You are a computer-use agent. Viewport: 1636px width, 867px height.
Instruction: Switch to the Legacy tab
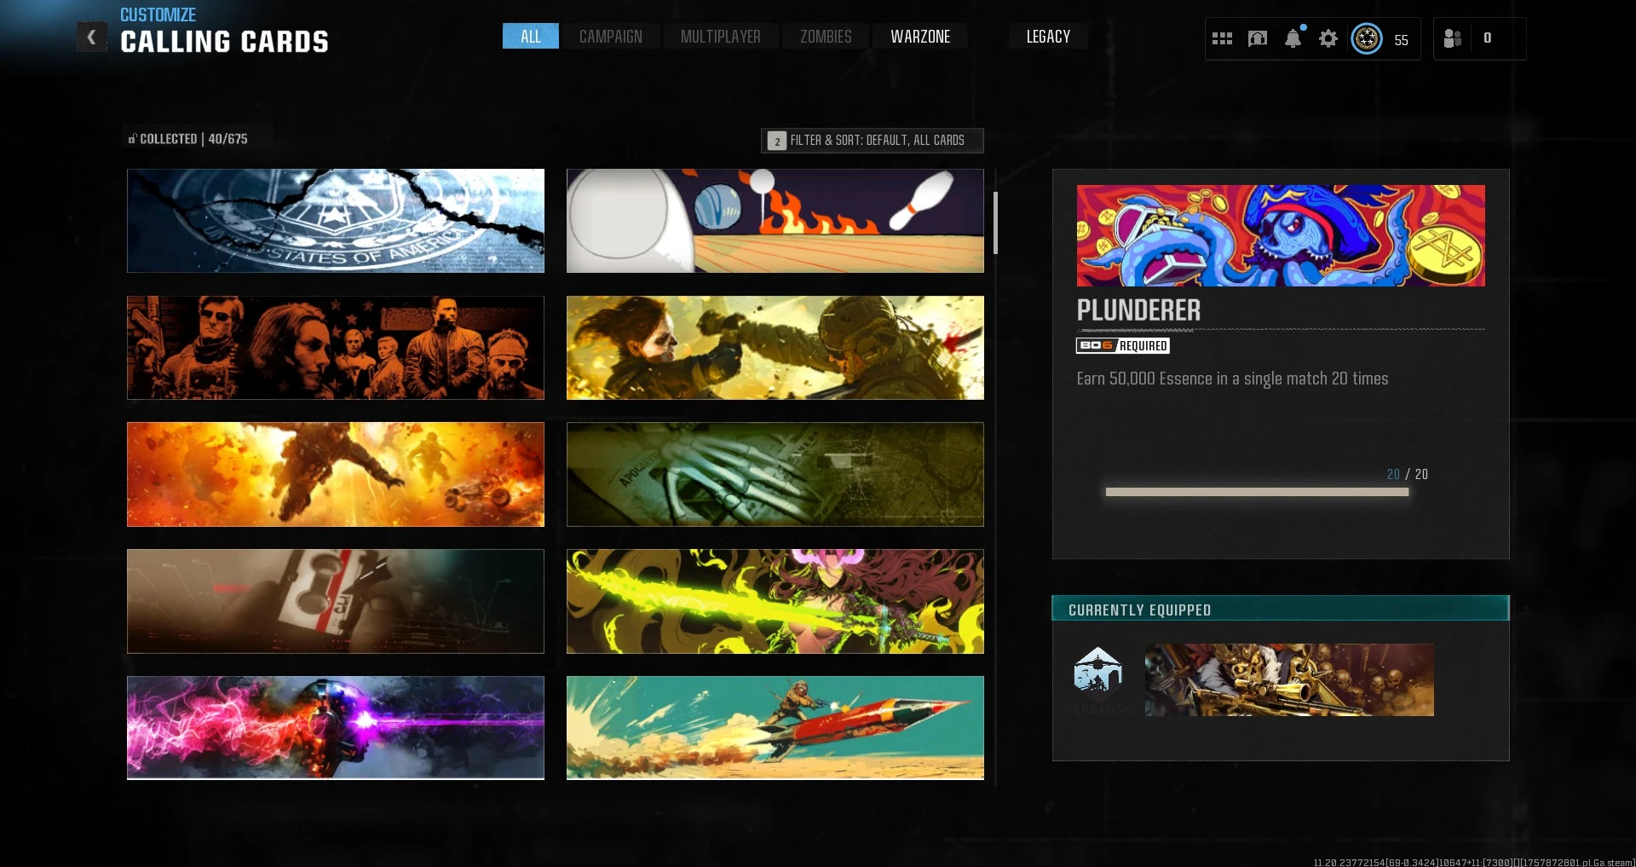click(1048, 36)
